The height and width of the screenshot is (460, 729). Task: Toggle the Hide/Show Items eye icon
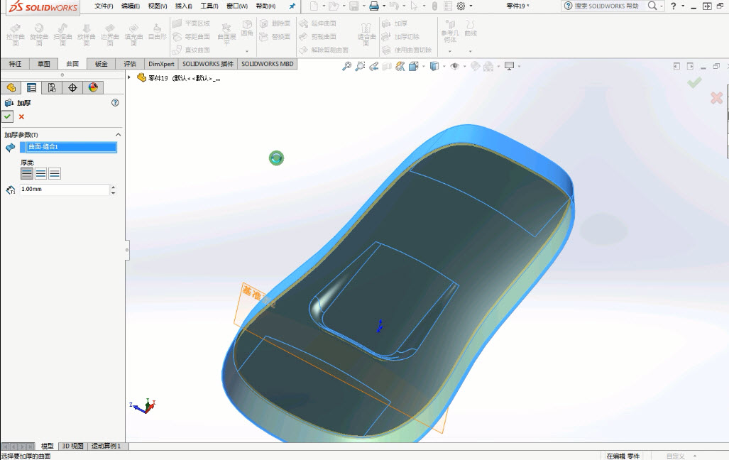(455, 67)
